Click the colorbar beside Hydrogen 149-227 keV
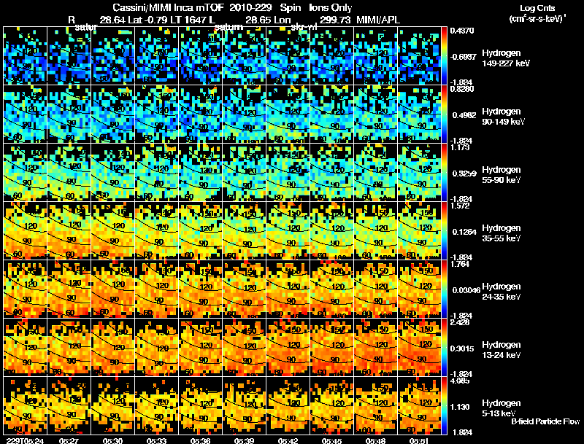The image size is (584, 444). [x=445, y=56]
